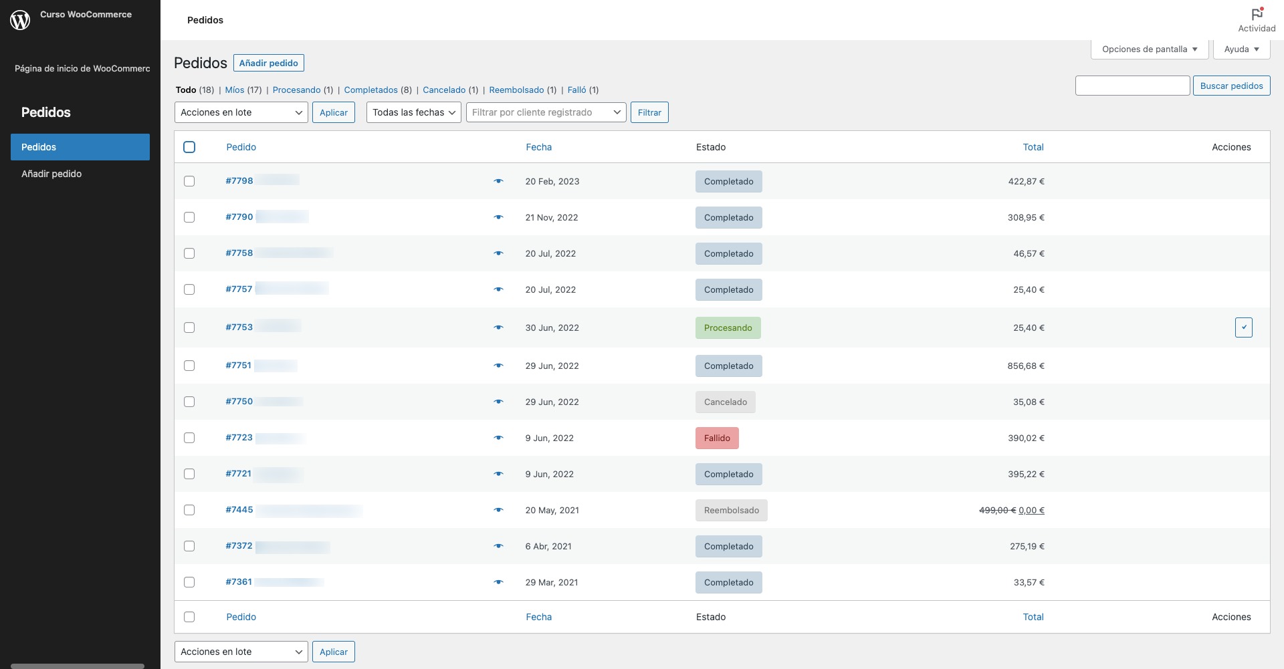Focus the order search input field
This screenshot has width=1284, height=669.
pyautogui.click(x=1132, y=86)
